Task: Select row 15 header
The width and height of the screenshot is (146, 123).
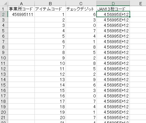Action: pos(4,85)
